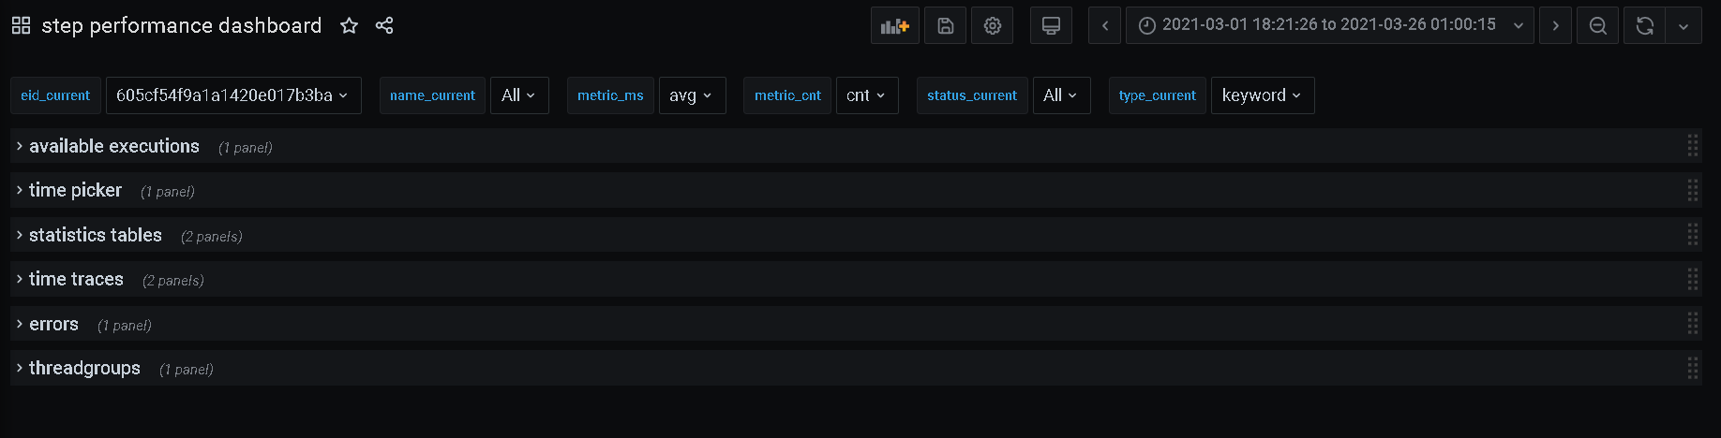Open dashboard settings gear icon
Screen dimensions: 1721x438
[992, 25]
